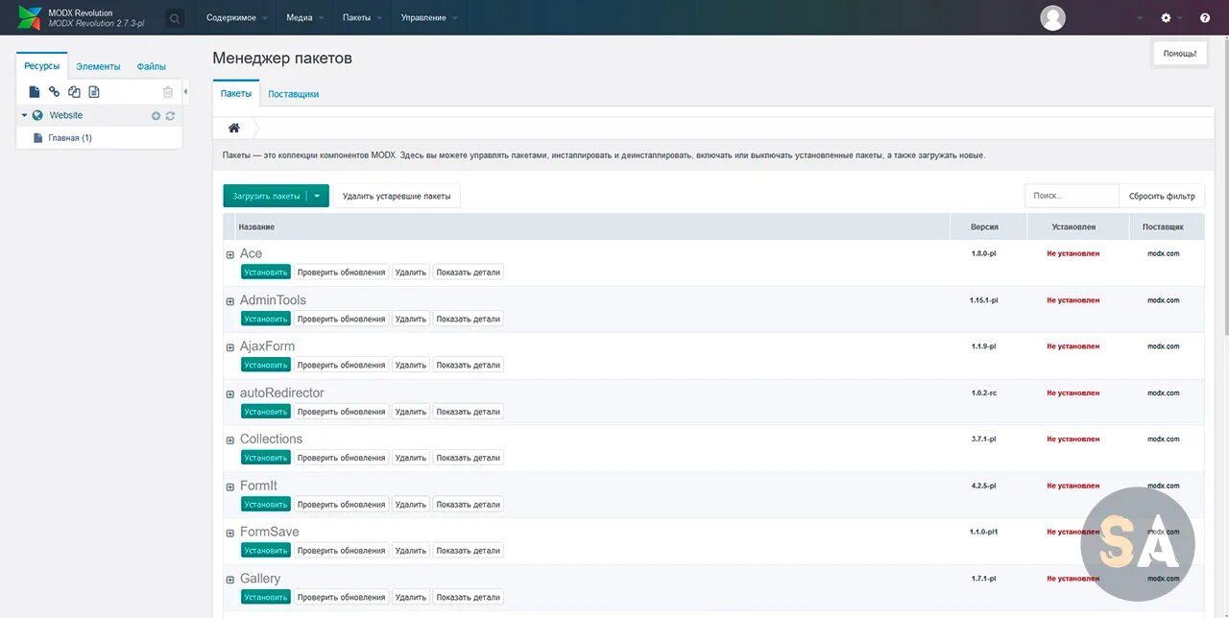Create a new weblink resource icon

(x=54, y=92)
